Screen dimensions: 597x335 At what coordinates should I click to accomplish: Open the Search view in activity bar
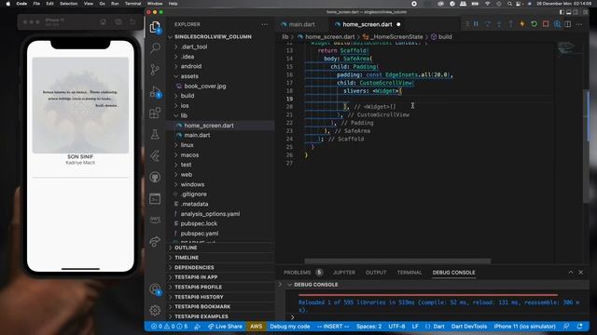pyautogui.click(x=155, y=47)
